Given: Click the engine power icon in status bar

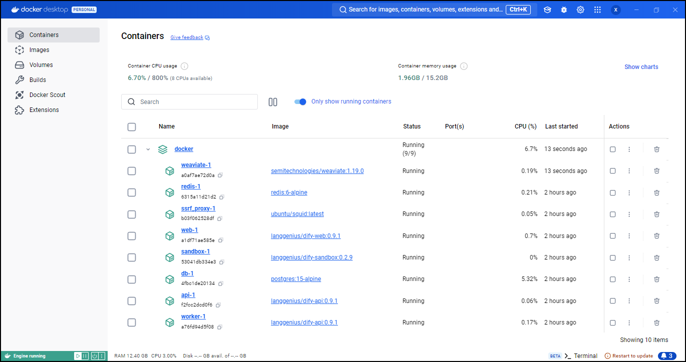Looking at the screenshot, I should coord(94,356).
